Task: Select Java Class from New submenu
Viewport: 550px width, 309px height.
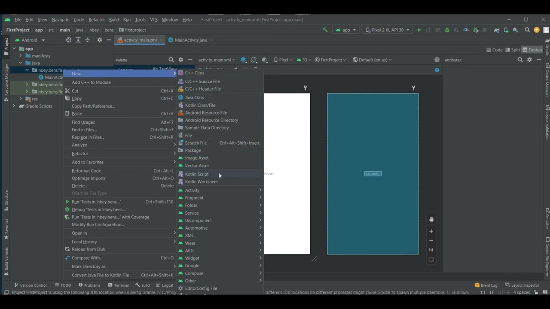Action: [220, 97]
